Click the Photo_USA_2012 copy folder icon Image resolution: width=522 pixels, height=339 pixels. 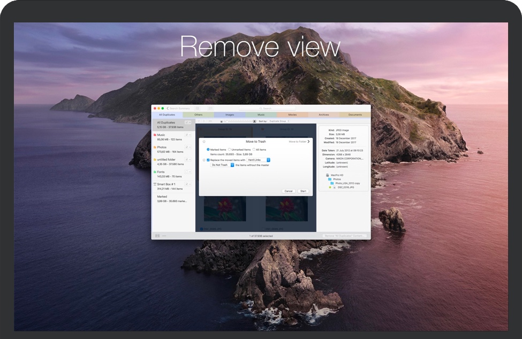coord(332,183)
